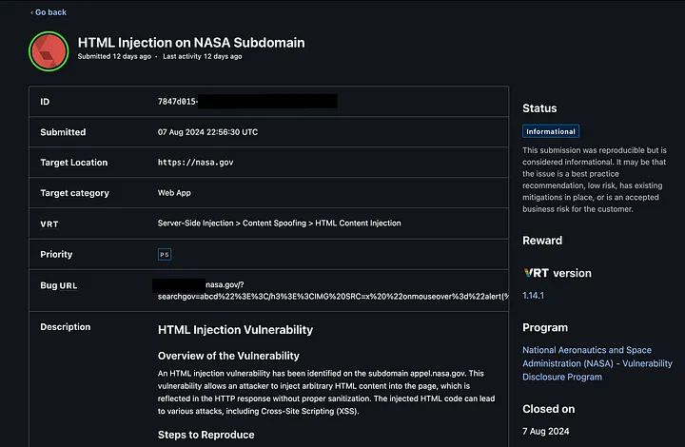Click the P5 priority badge
The image size is (685, 447).
click(165, 254)
